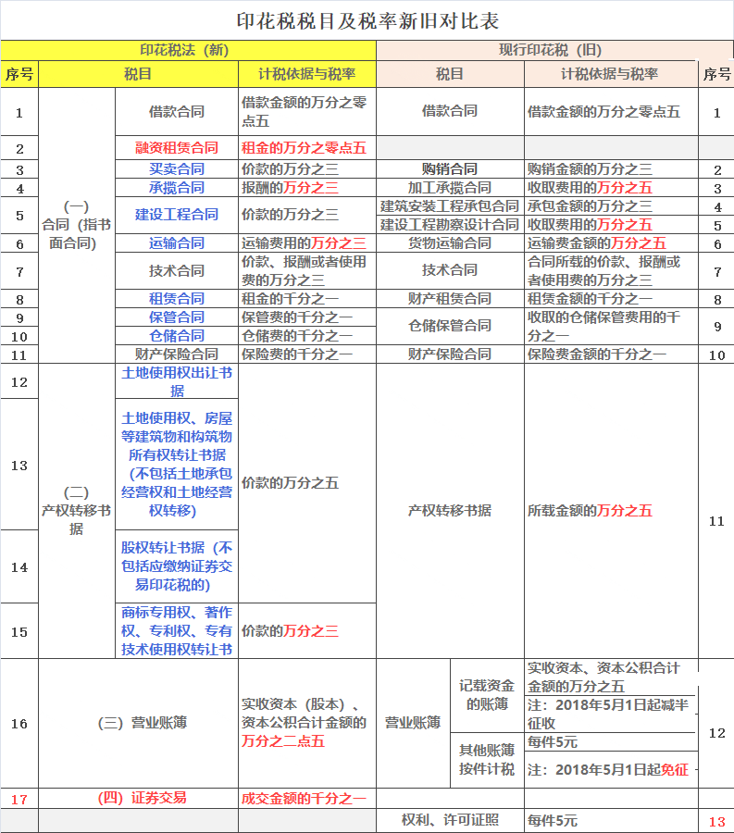Select the 万分之二点五 rate cell
Viewport: 734px width, 833px height.
[307, 723]
